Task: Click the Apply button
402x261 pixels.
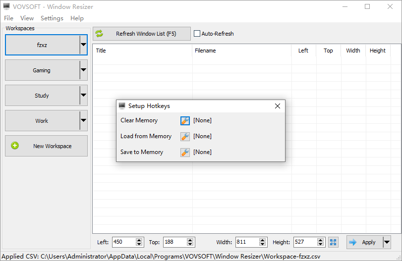Action: coord(365,242)
